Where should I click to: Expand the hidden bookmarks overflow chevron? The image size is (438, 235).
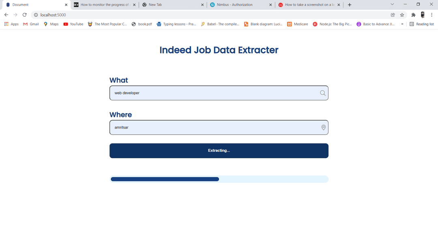click(403, 24)
